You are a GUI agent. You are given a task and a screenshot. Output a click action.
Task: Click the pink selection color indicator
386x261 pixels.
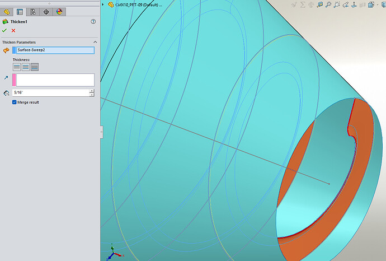pos(14,80)
